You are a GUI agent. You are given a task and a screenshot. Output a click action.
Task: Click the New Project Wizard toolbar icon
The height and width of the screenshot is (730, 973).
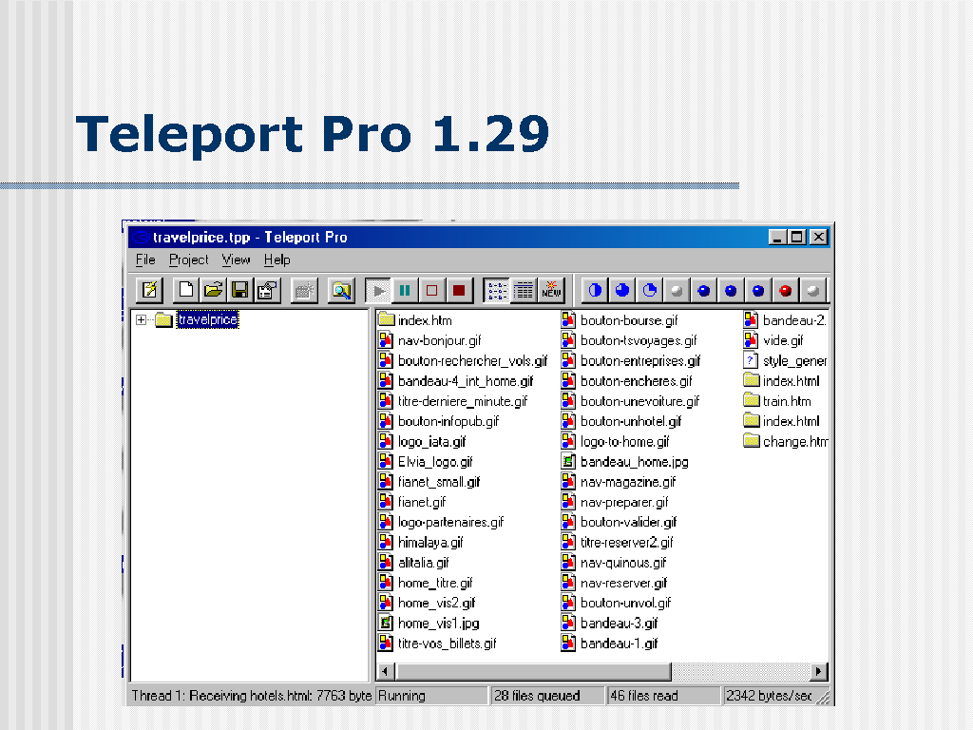149,290
